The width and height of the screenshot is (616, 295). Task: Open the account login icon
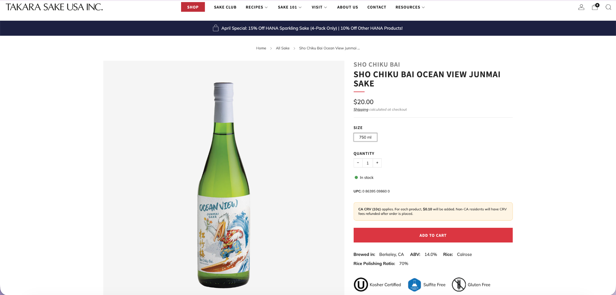click(x=581, y=7)
